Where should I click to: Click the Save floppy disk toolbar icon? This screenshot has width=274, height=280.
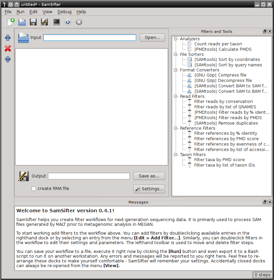(33, 22)
